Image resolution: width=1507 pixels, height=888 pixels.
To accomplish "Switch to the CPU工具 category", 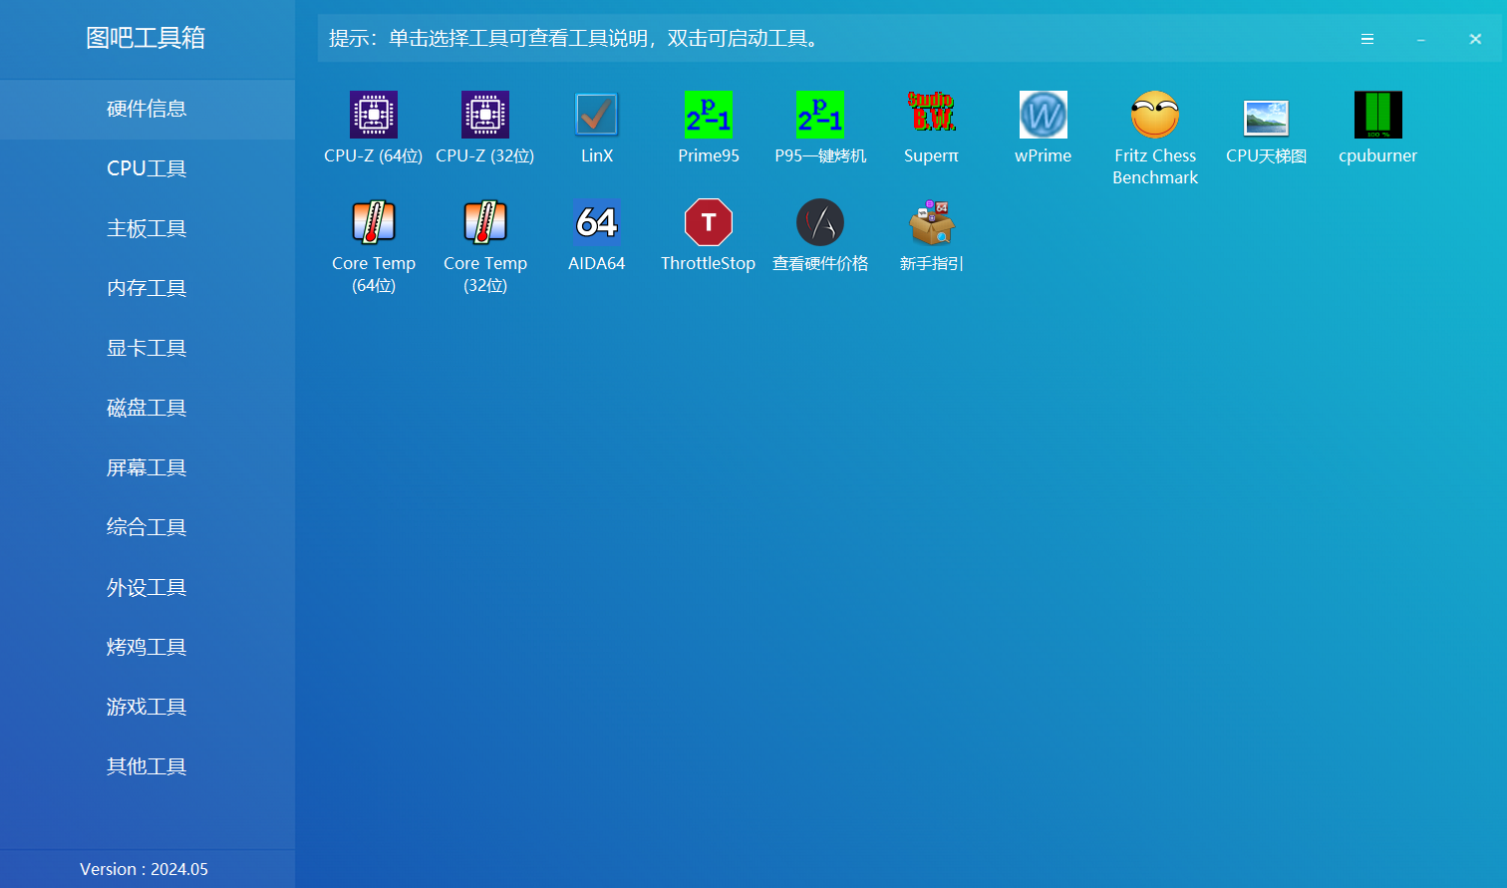I will click(x=148, y=168).
